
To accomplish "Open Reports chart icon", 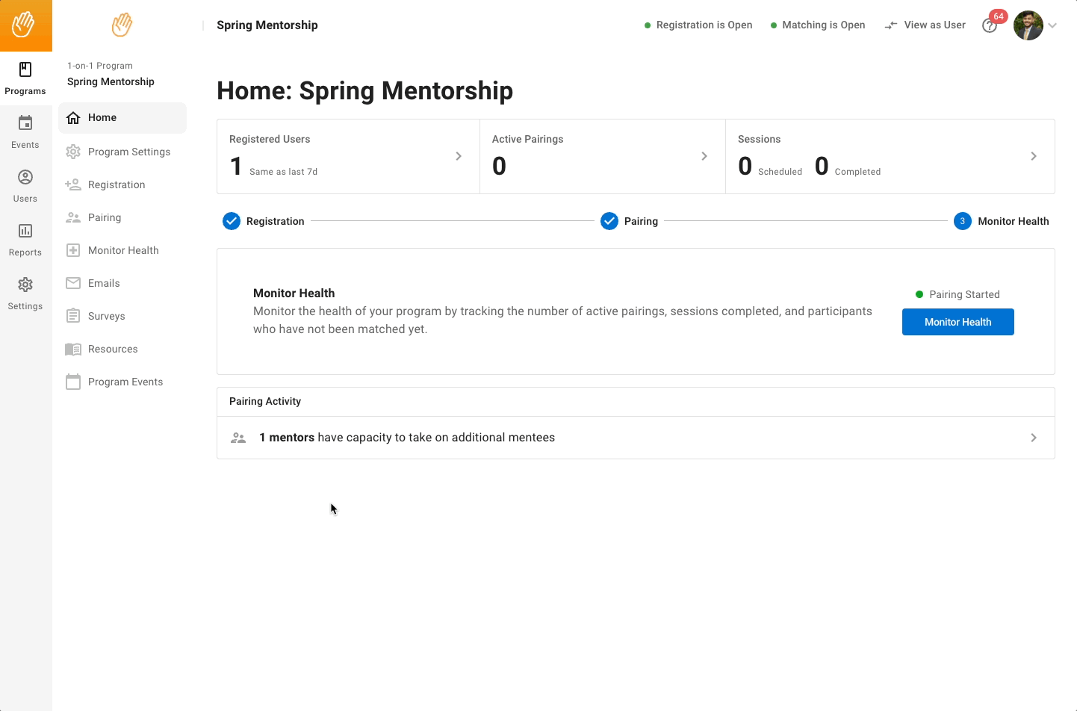I will pyautogui.click(x=25, y=231).
